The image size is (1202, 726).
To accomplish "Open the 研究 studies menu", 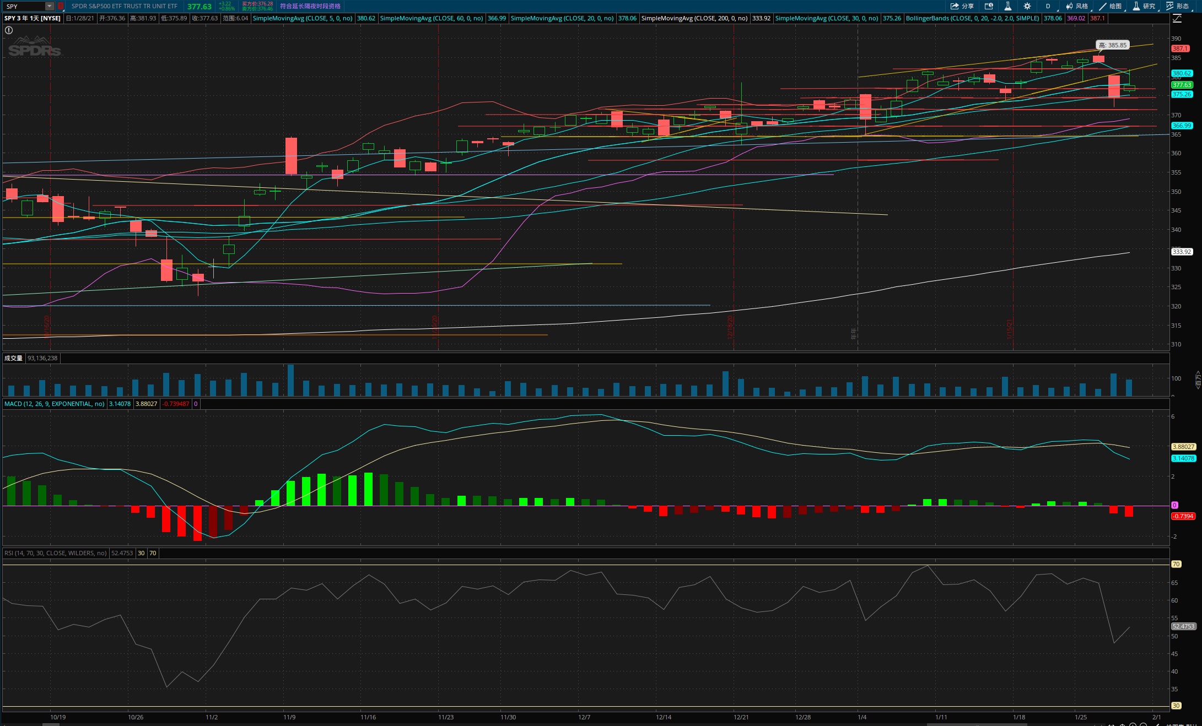I will (x=1144, y=6).
